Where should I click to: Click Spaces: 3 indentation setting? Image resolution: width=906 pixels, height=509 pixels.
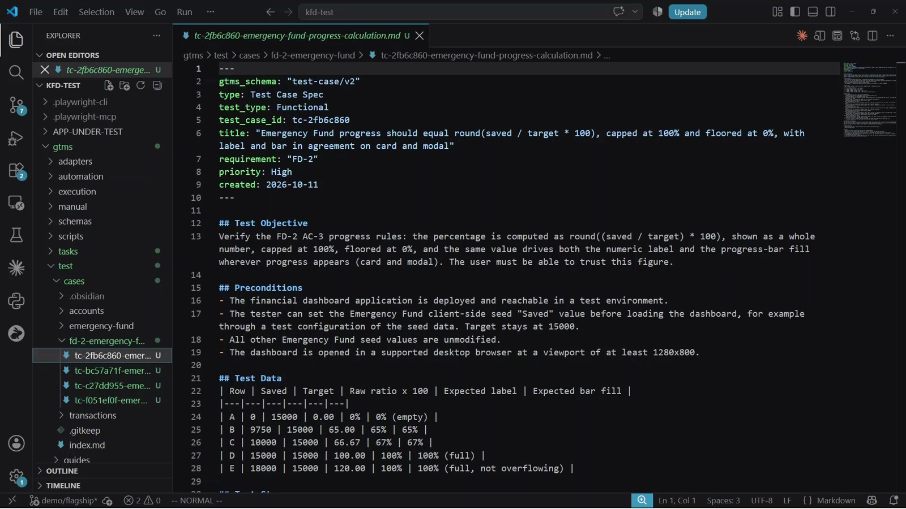[723, 501]
